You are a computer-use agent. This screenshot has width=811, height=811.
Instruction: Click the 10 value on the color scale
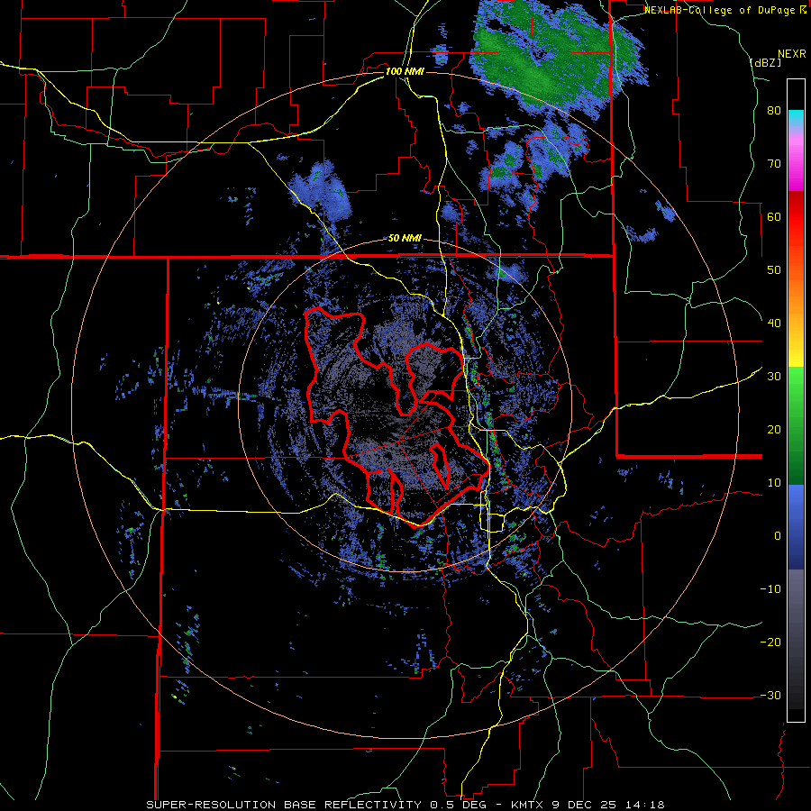tap(774, 483)
